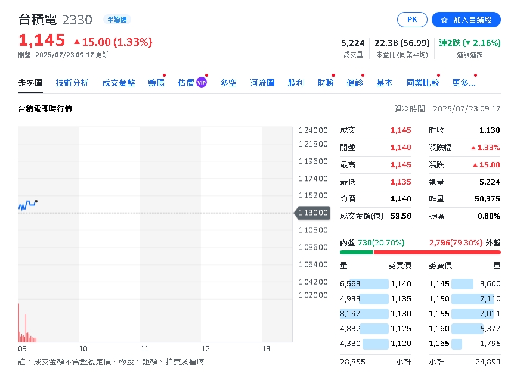Screen dimensions: 511x377
Task: Open the 技術分析 tab
Action: tap(72, 83)
